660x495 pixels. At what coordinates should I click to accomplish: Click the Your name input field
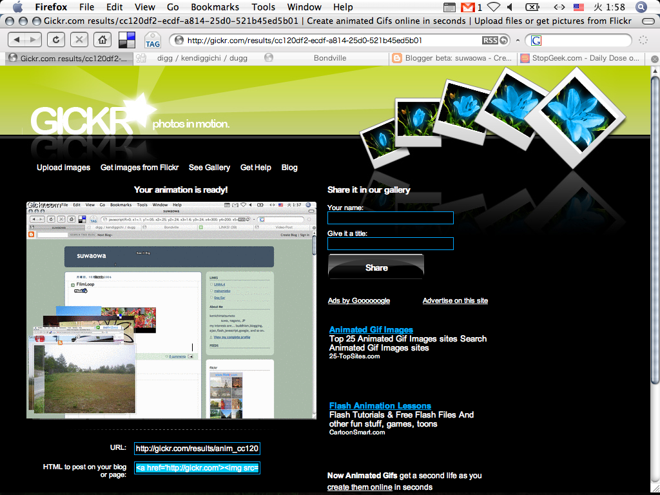pos(390,218)
